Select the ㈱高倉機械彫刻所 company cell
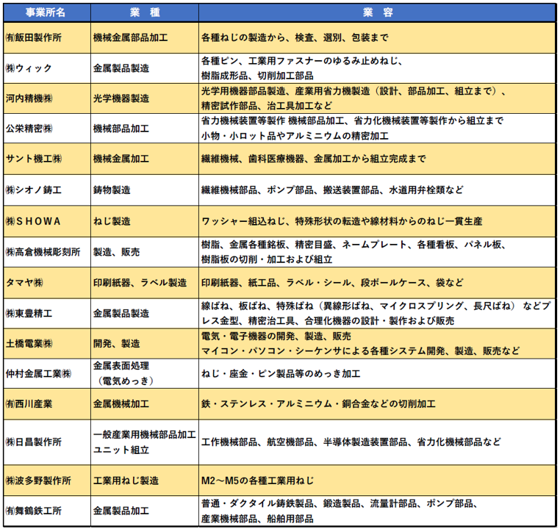560x529 pixels. click(x=47, y=252)
